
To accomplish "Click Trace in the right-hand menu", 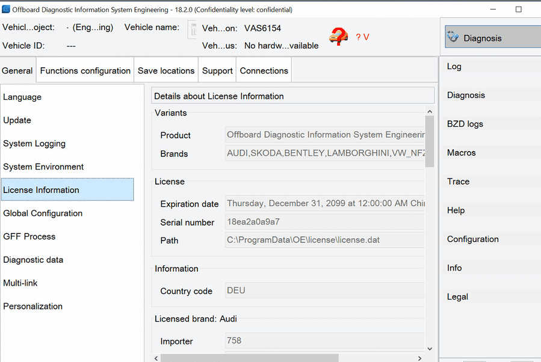I will point(458,182).
